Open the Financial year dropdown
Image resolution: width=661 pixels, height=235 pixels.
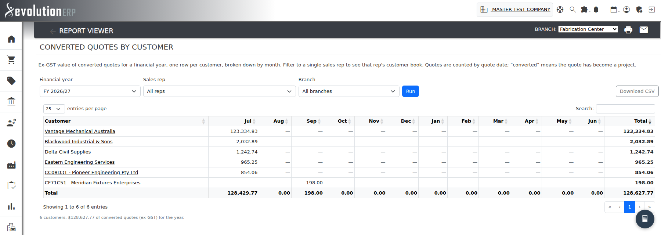(90, 91)
